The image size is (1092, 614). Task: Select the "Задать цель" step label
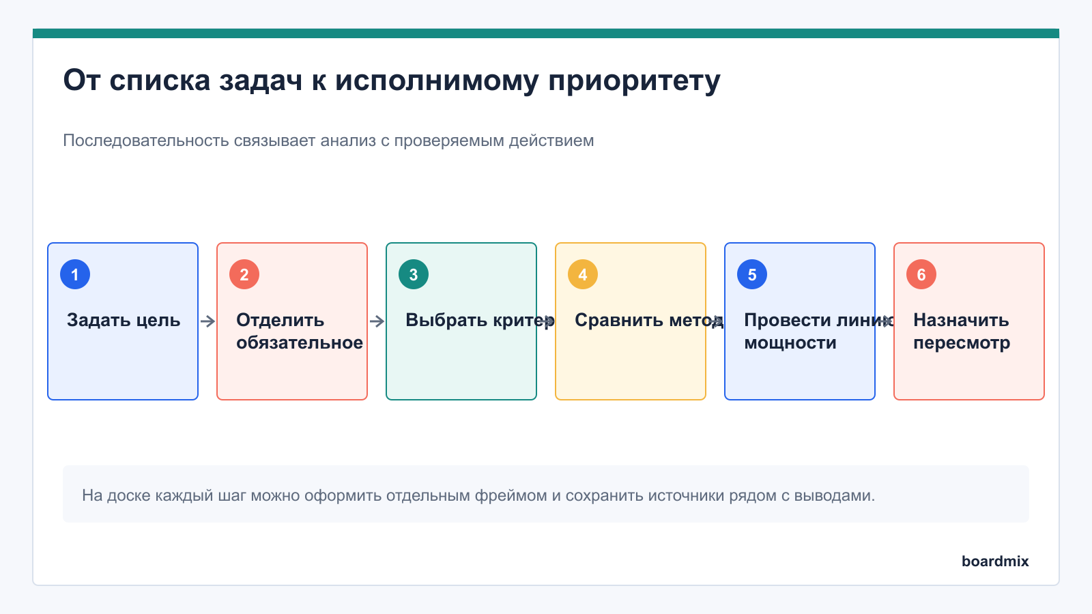pyautogui.click(x=124, y=320)
